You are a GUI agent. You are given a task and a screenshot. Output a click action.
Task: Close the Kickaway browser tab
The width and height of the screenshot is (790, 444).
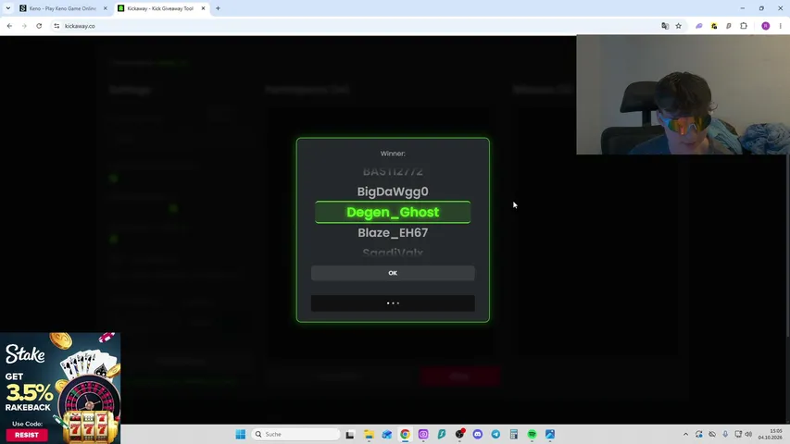(203, 8)
